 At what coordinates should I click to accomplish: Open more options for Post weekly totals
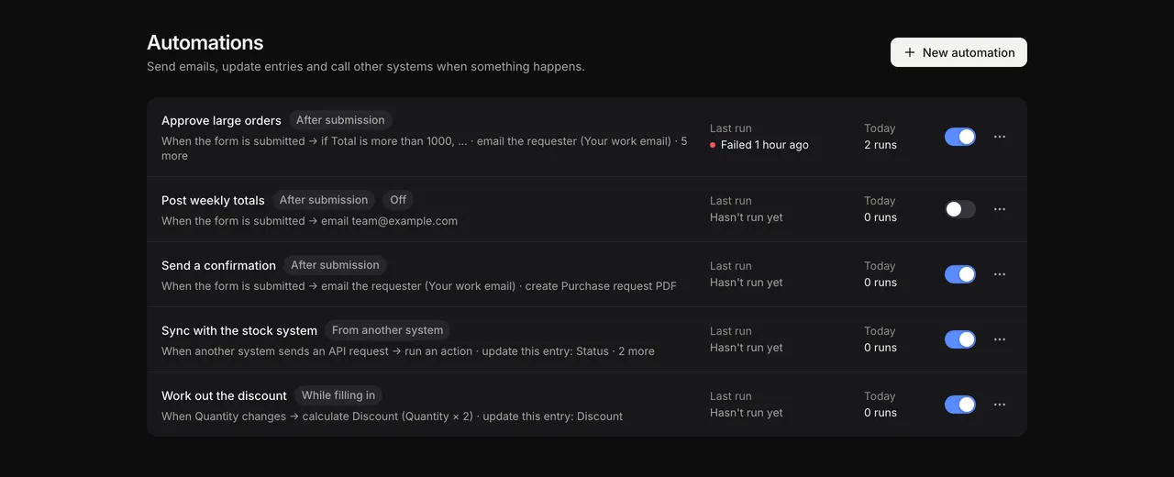1000,209
